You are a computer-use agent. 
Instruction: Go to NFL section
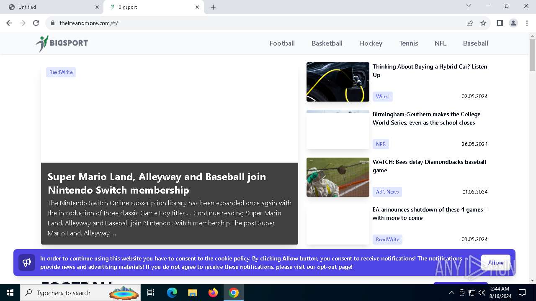pyautogui.click(x=441, y=43)
